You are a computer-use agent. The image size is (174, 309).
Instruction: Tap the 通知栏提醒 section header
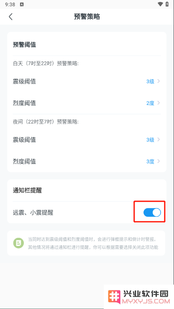tap(27, 190)
